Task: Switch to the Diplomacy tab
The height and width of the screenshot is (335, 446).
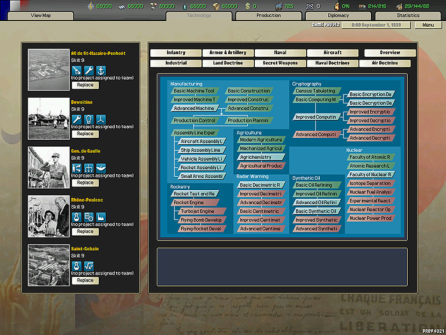Action: point(338,15)
